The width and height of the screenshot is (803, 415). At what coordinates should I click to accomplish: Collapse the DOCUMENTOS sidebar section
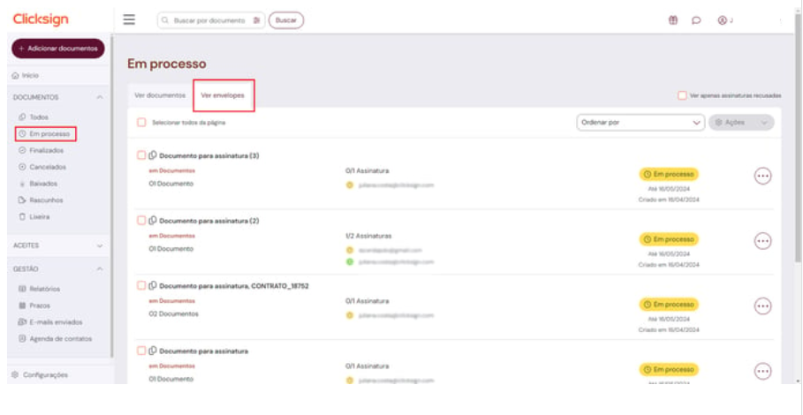coord(100,97)
